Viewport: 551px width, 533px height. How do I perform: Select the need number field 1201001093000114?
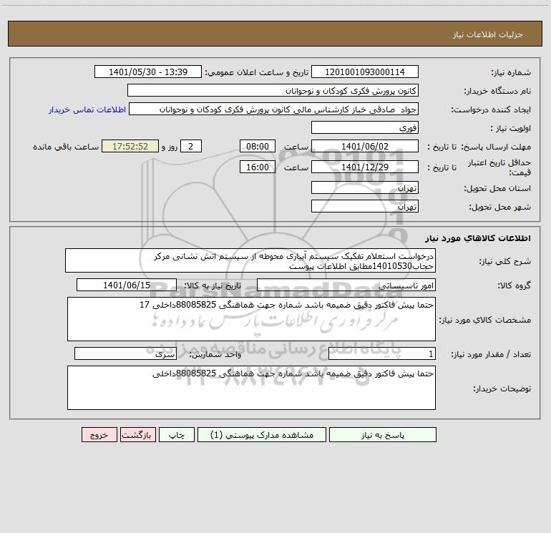pyautogui.click(x=365, y=72)
